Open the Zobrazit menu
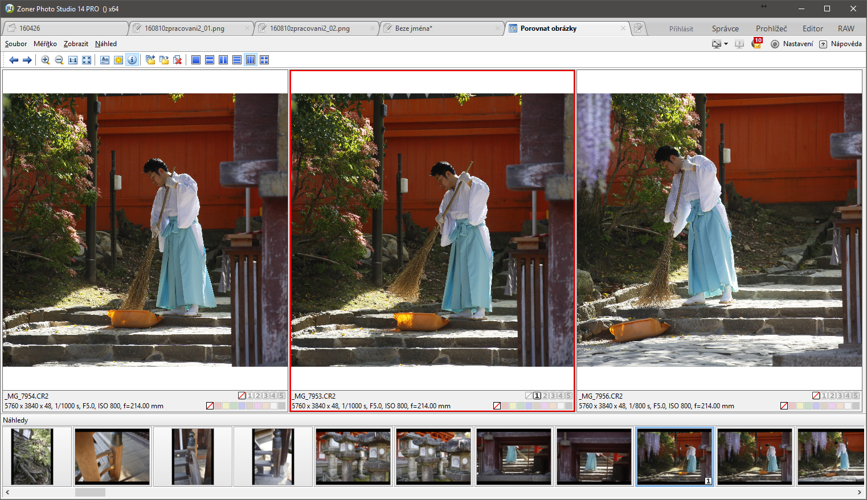 (x=76, y=44)
